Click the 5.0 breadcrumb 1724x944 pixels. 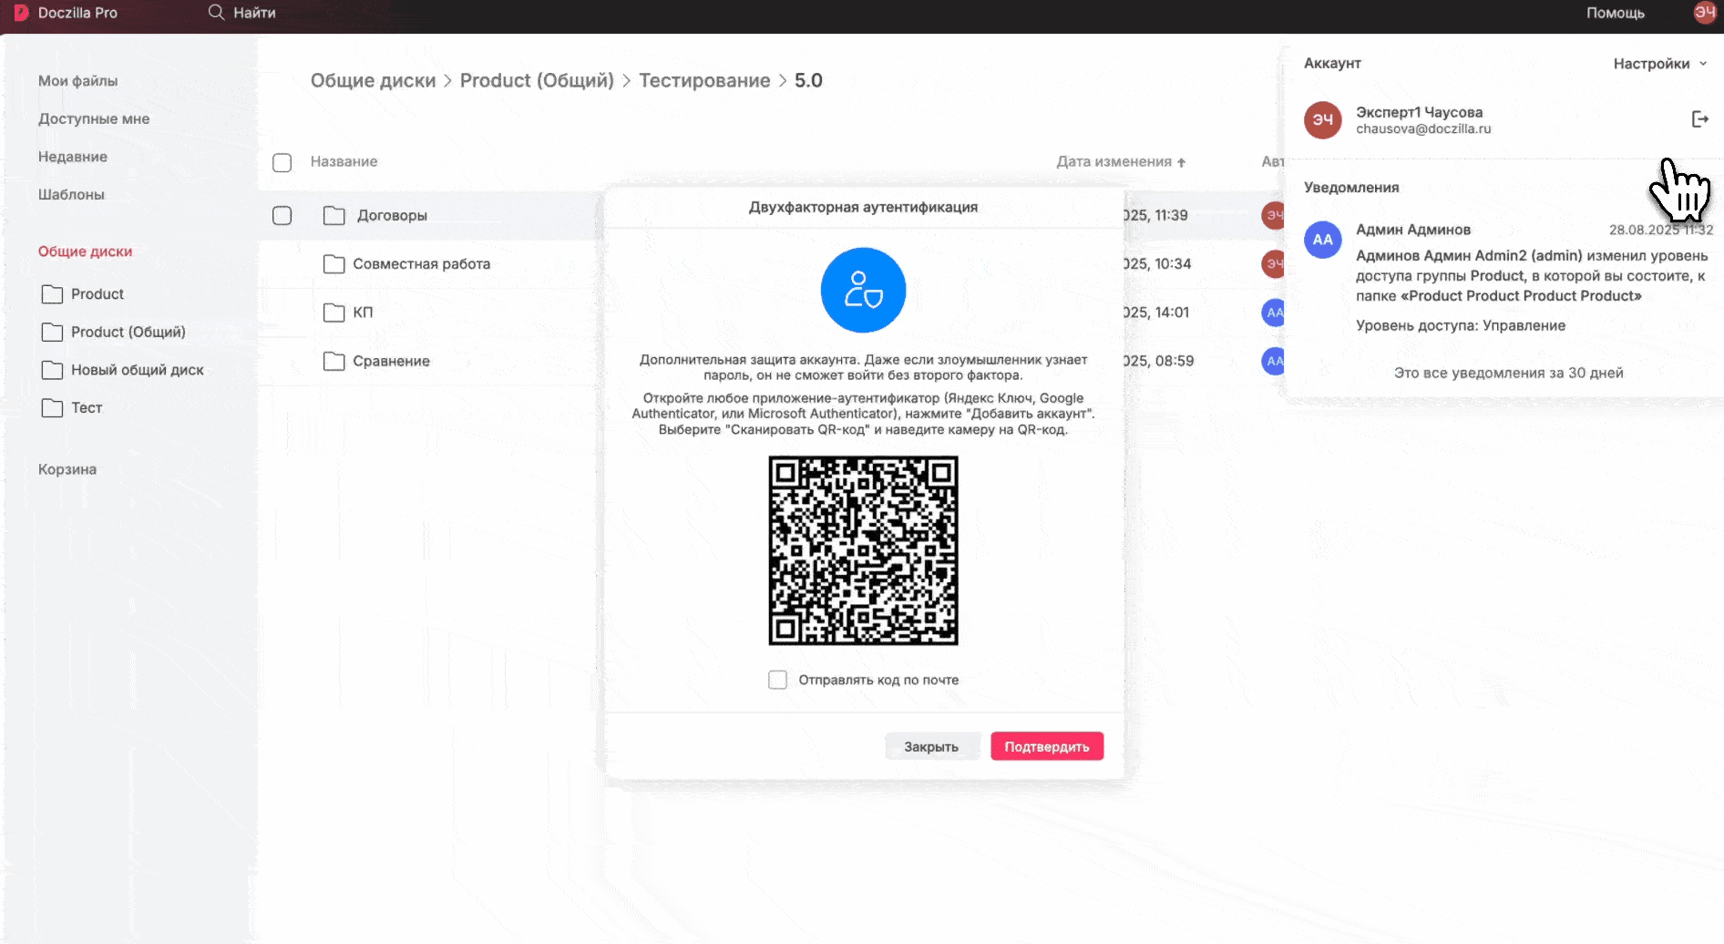click(808, 80)
